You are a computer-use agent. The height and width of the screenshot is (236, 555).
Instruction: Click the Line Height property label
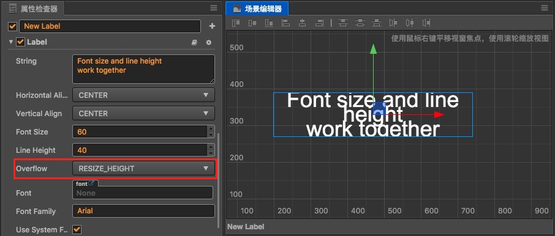[36, 150]
